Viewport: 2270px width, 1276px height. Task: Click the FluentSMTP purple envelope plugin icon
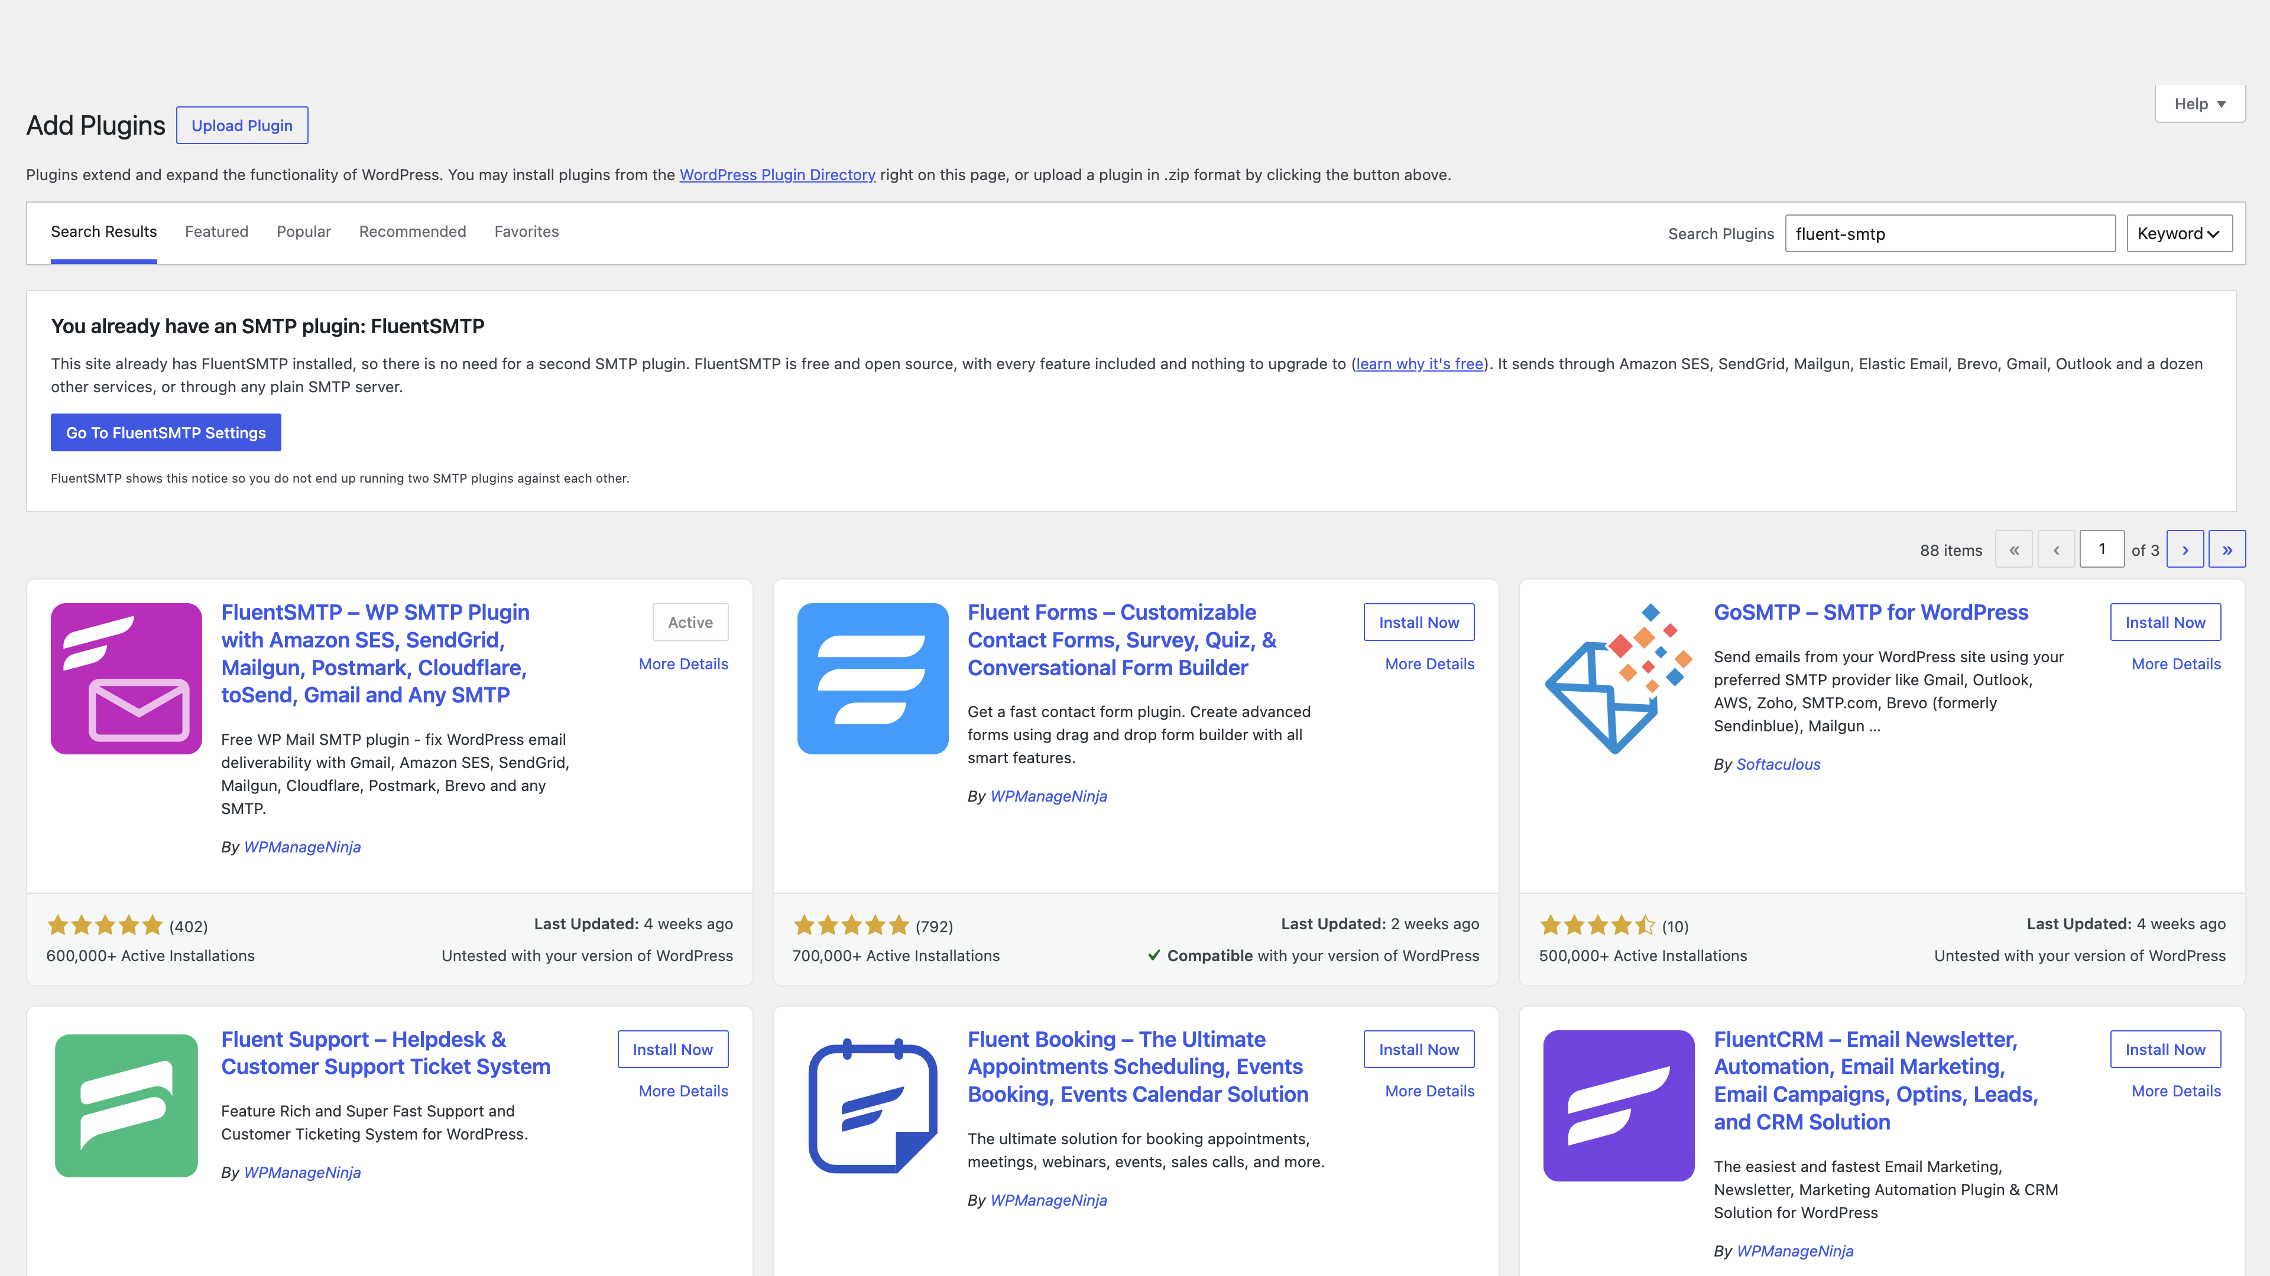126,678
